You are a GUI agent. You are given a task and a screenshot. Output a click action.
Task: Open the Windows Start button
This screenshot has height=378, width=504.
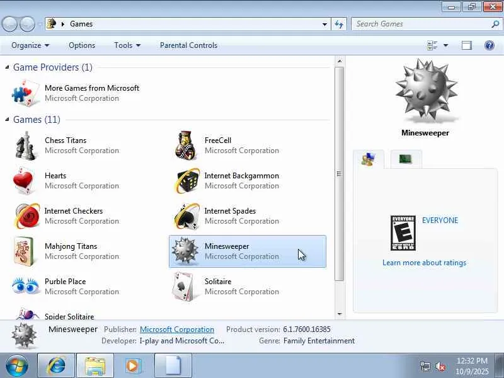pos(17,365)
